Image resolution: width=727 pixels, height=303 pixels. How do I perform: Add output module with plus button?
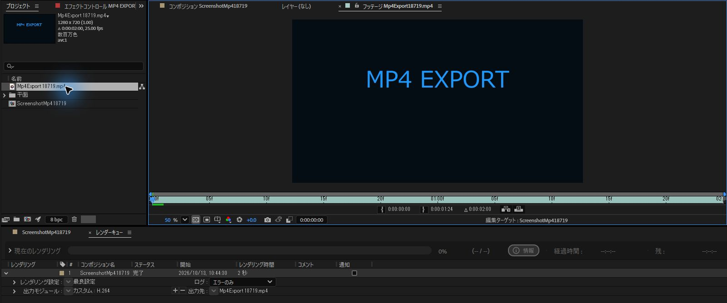[x=175, y=291]
